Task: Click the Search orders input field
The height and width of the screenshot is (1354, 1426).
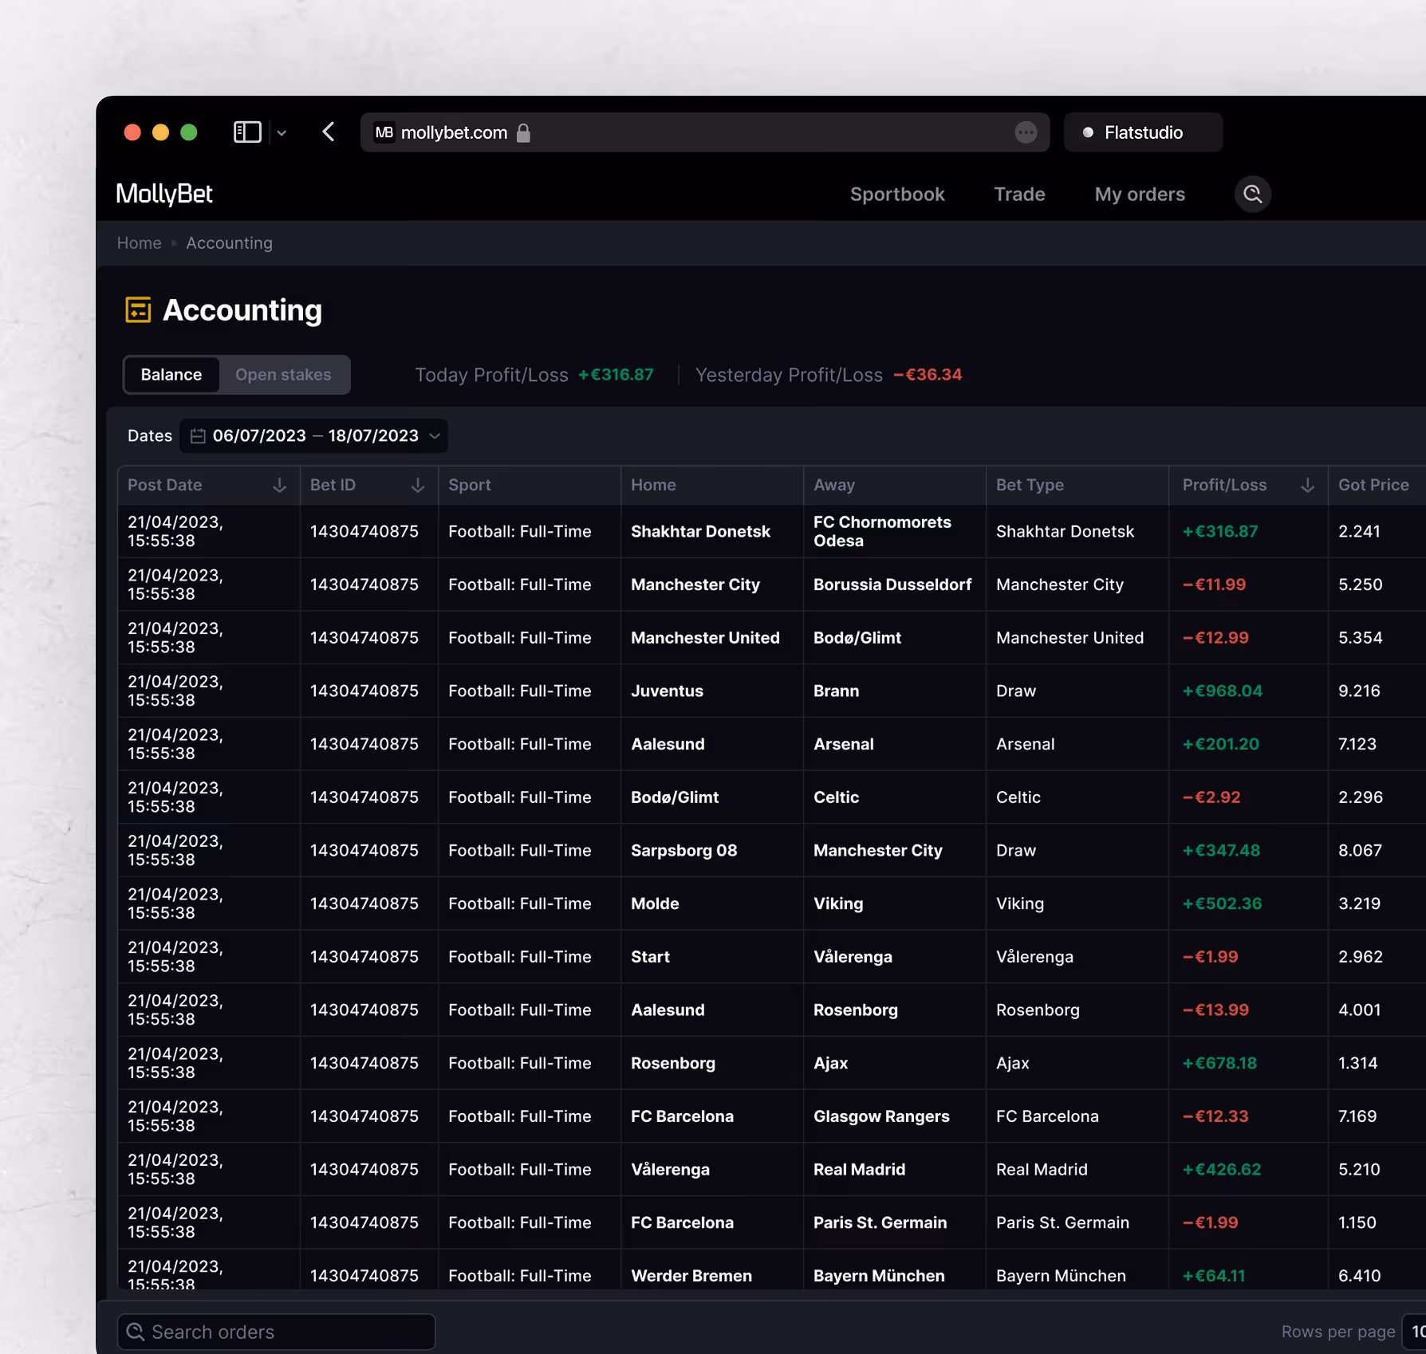Action: coord(276,1332)
